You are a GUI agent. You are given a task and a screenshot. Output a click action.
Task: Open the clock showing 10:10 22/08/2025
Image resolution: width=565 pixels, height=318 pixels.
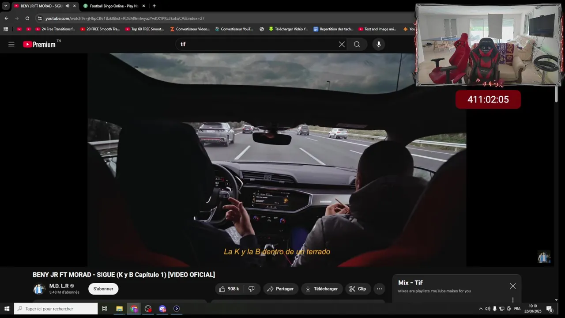click(x=533, y=309)
